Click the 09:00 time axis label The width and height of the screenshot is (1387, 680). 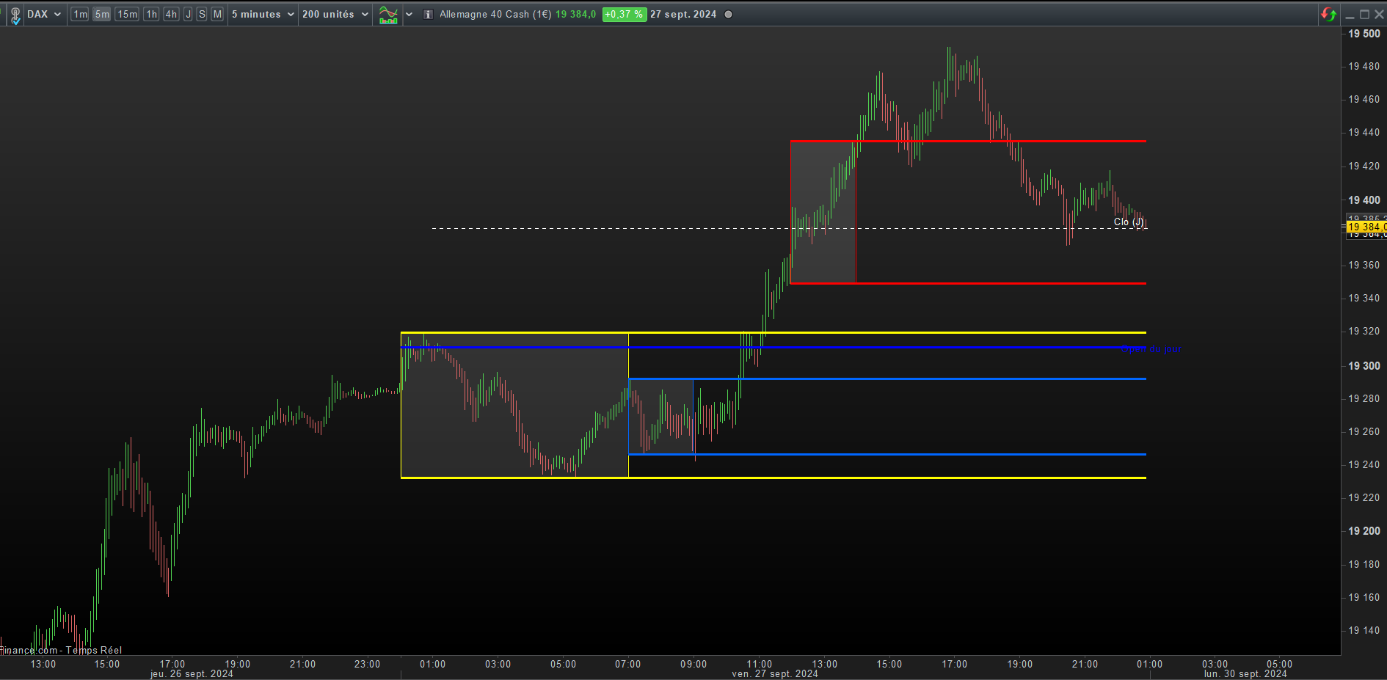point(693,664)
